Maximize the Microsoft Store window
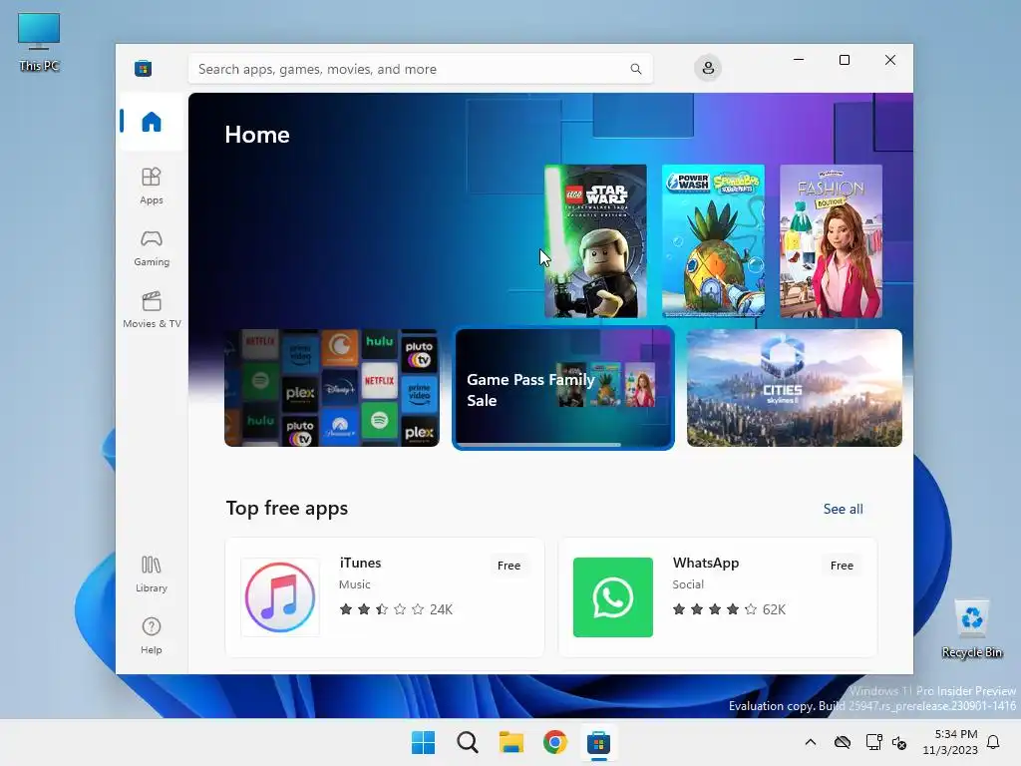 tap(845, 60)
